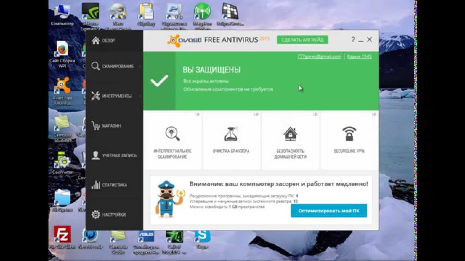Image resolution: width=465 pixels, height=261 pixels.
Task: Go to Учетная запись section
Action: 114,156
